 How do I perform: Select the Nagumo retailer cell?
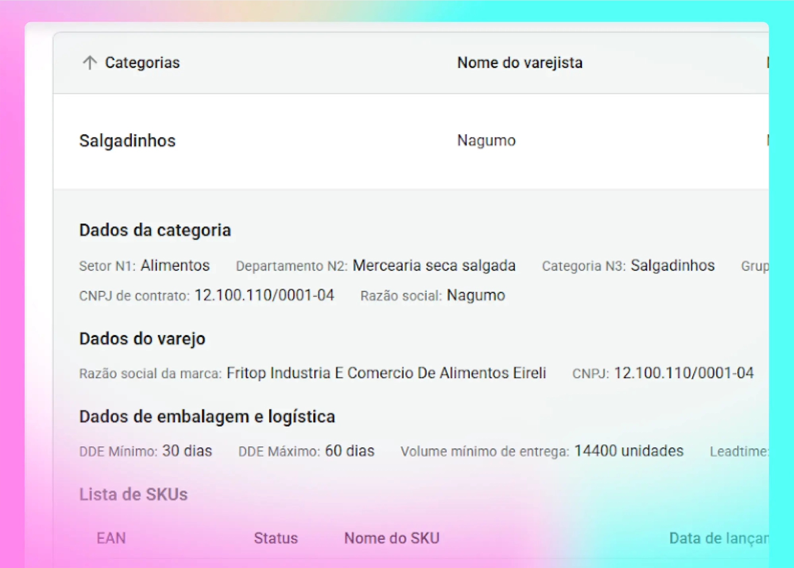(x=486, y=140)
